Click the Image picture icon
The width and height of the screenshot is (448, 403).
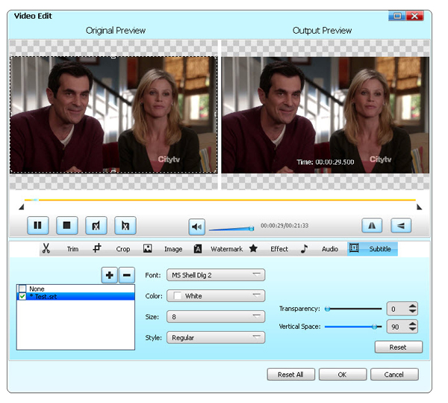point(147,248)
